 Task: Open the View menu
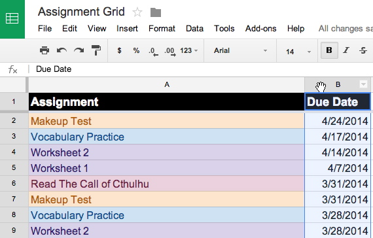click(97, 29)
